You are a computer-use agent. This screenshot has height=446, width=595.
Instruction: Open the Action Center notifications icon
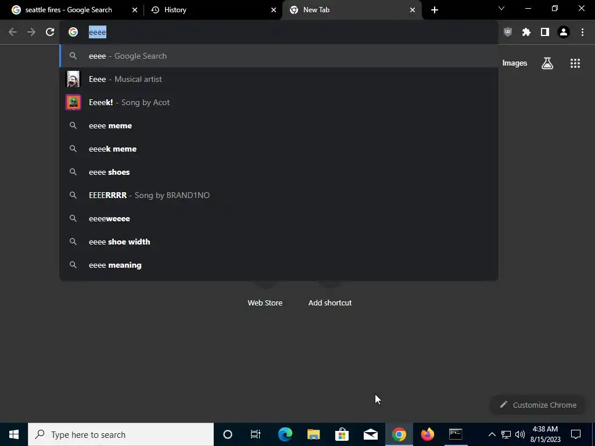pos(576,434)
